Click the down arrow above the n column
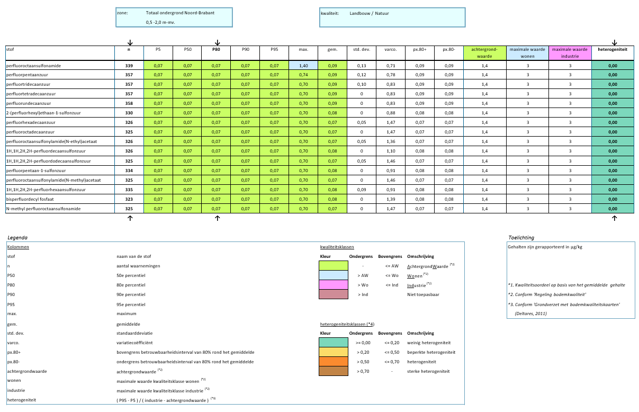 pos(130,42)
